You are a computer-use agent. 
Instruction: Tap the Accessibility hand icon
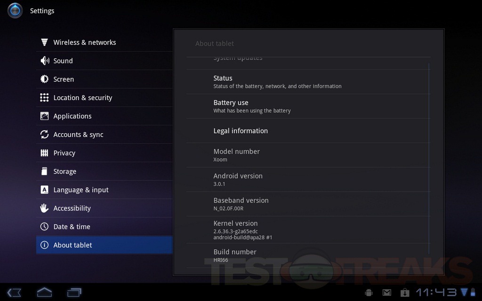45,208
